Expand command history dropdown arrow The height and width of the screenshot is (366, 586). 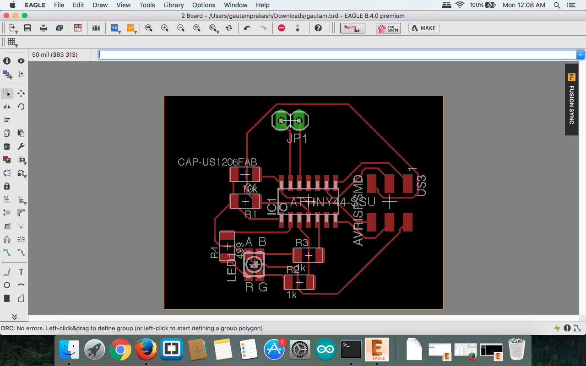581,54
